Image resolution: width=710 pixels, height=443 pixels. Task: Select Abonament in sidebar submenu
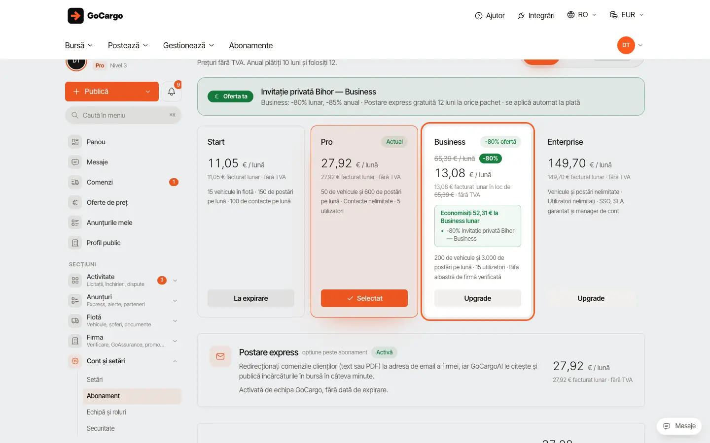pos(132,396)
